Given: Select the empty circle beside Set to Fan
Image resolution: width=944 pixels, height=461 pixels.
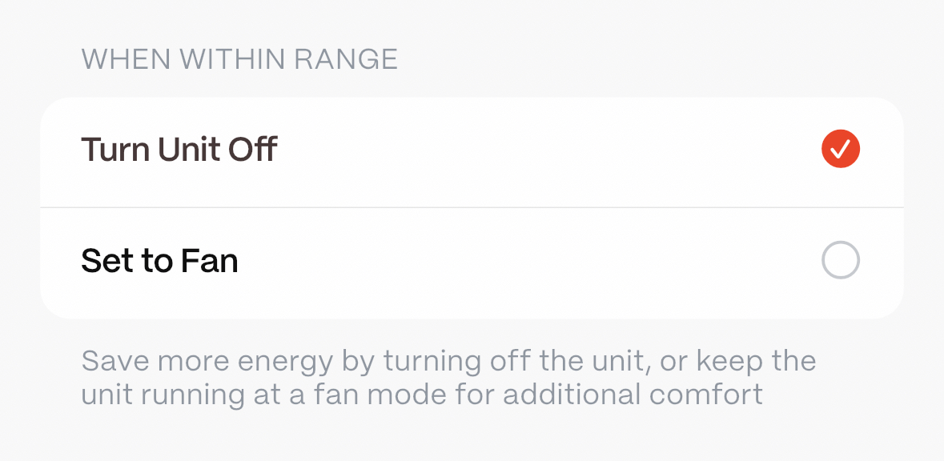Looking at the screenshot, I should click(x=840, y=260).
